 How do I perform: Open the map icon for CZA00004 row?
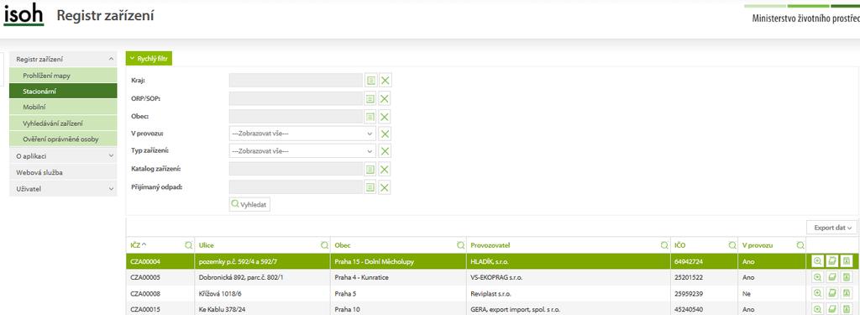coord(832,262)
